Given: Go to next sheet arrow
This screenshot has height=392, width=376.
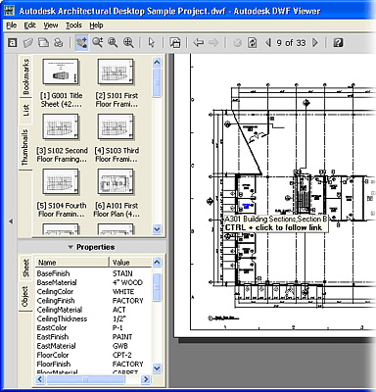Looking at the screenshot, I should [315, 42].
